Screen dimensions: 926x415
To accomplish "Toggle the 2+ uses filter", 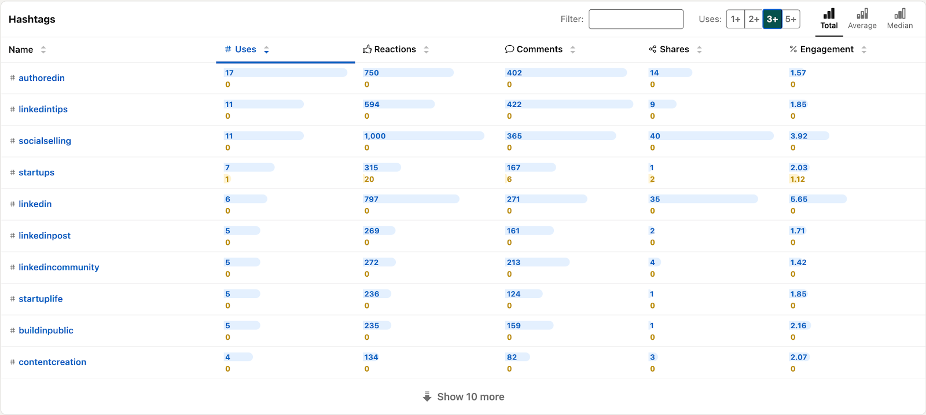I will pos(754,19).
